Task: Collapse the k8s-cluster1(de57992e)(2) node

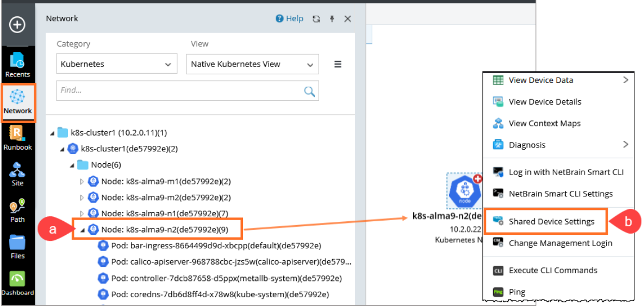Action: pos(62,150)
